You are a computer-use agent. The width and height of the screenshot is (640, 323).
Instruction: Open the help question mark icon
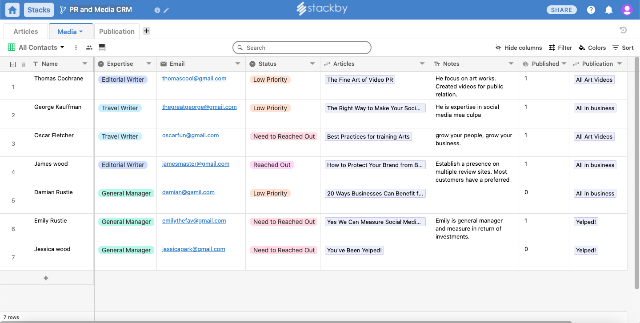click(591, 10)
